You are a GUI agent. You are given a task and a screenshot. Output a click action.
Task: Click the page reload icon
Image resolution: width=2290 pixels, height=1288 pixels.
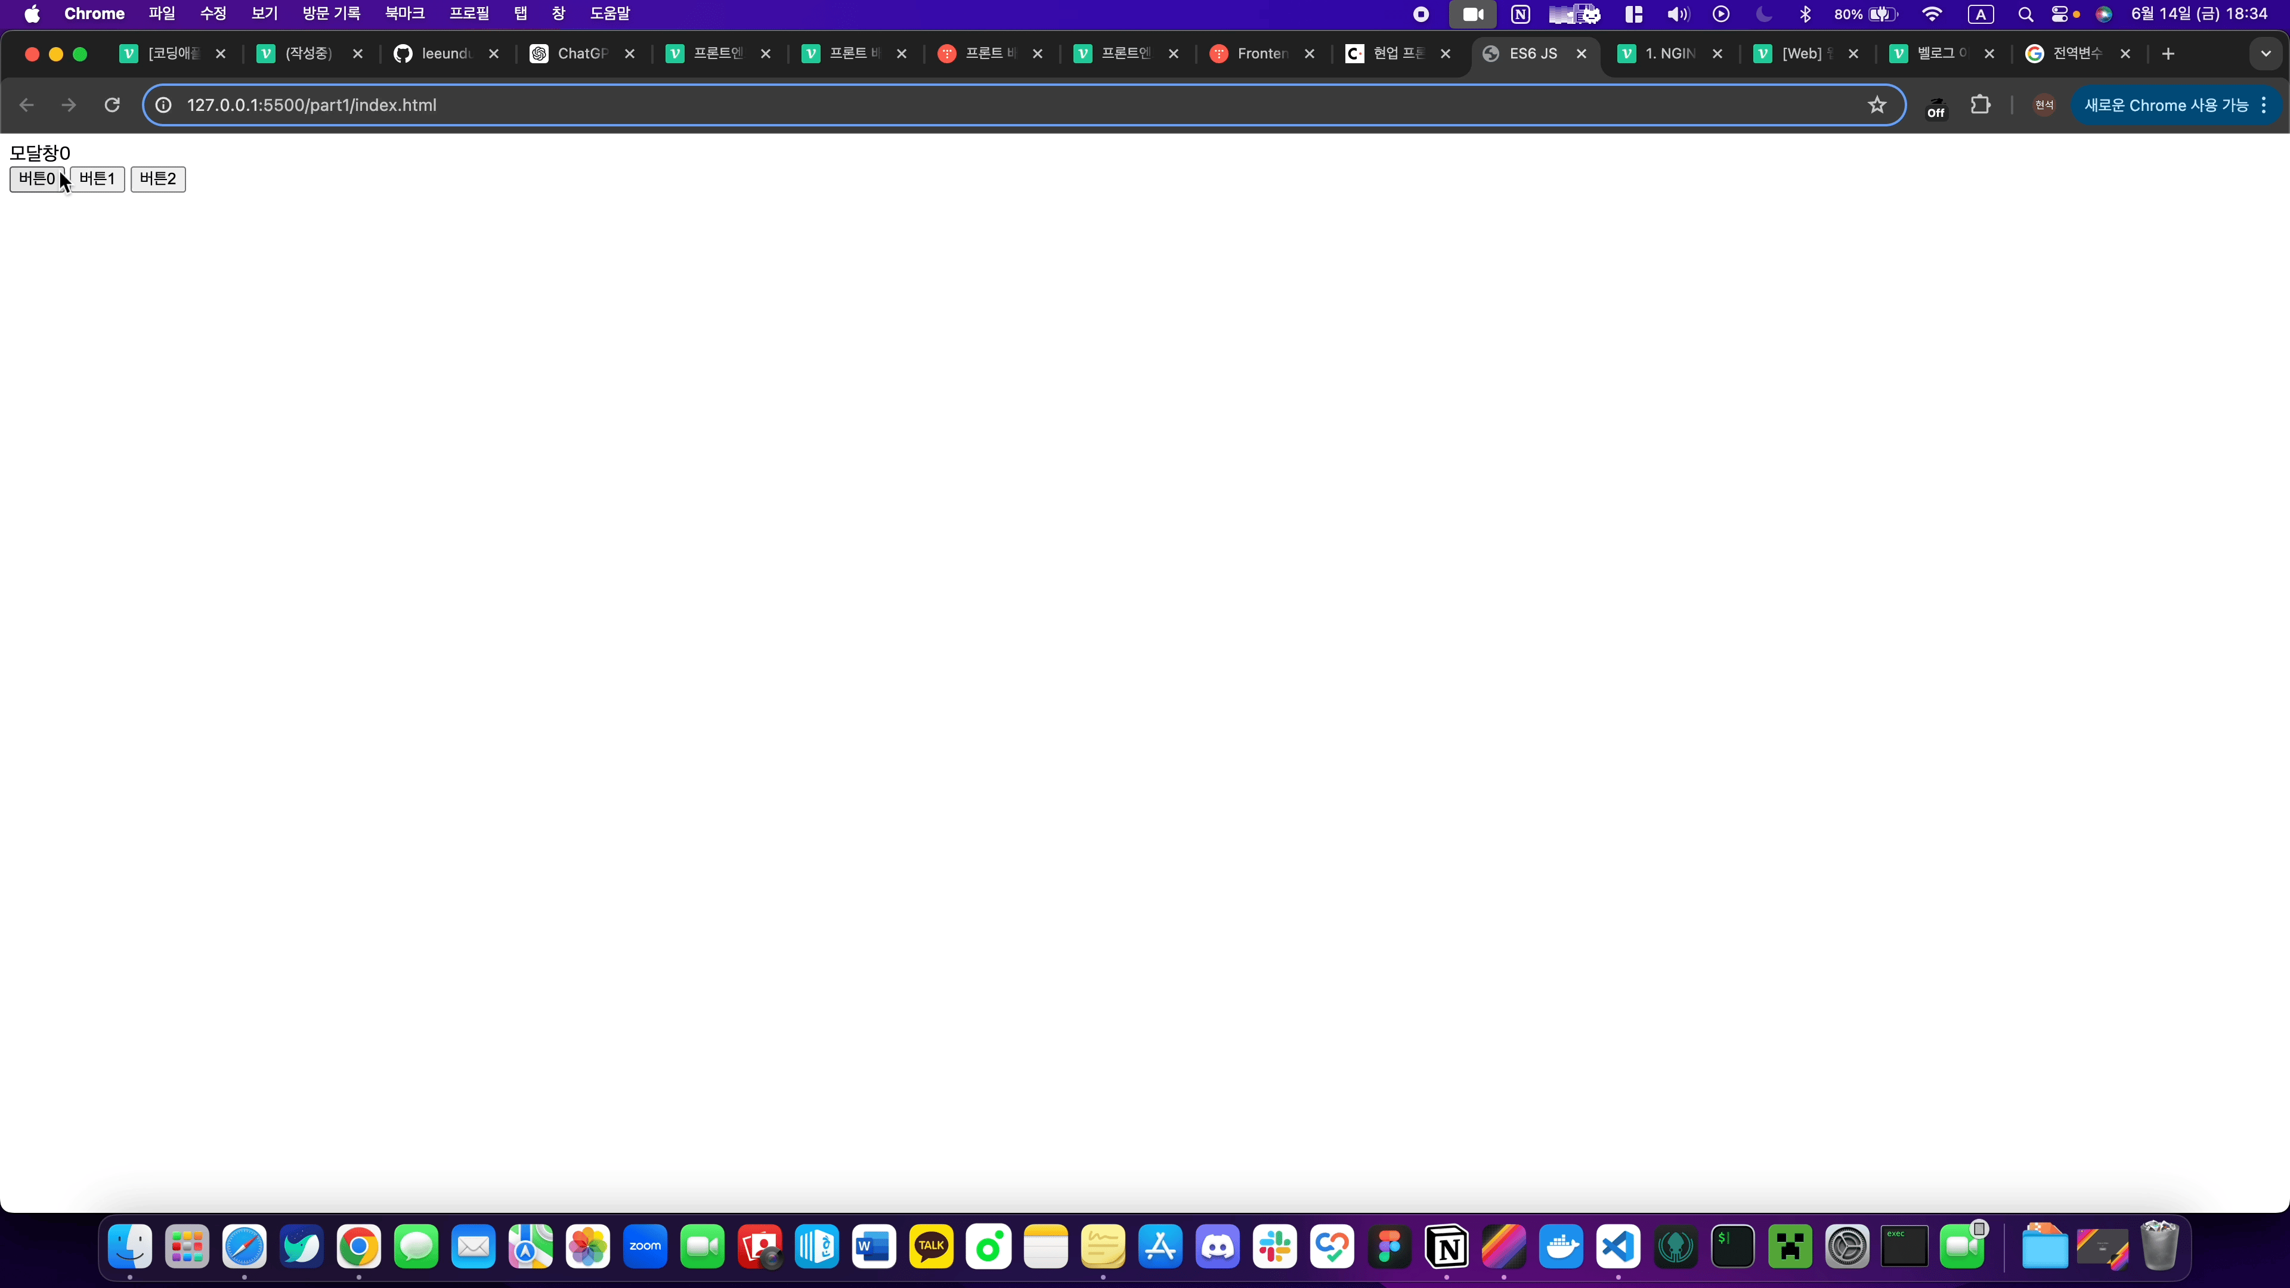[x=112, y=105]
